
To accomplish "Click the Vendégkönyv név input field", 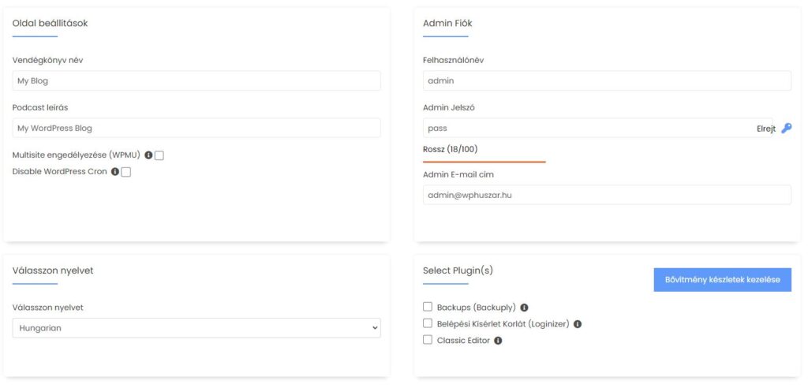I will pyautogui.click(x=196, y=80).
